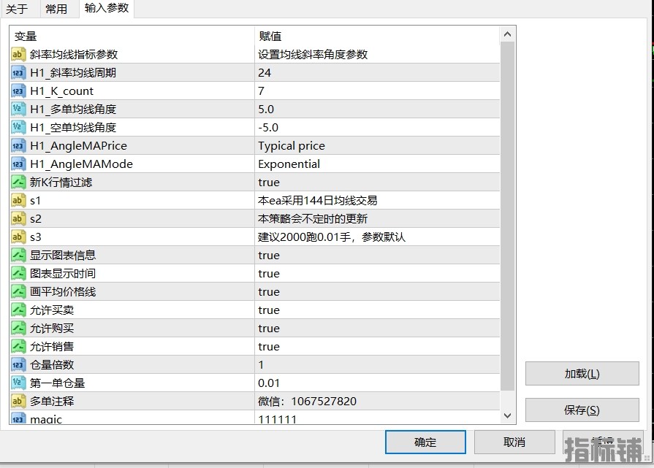This screenshot has width=654, height=468.
Task: Toggle the 允许购买 value true
Action: [x=377, y=328]
